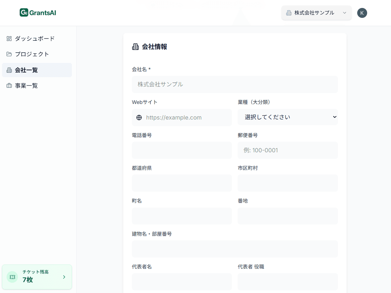Screen dimensions: 391x293
Task: Open the 業種（大分類）selection dropdown
Action: tap(288, 117)
